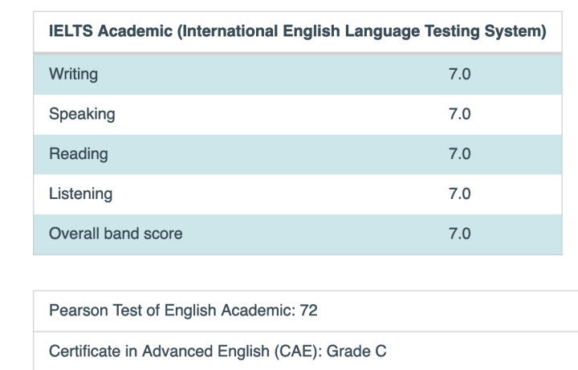Click the word IELTS in the header

tap(71, 31)
